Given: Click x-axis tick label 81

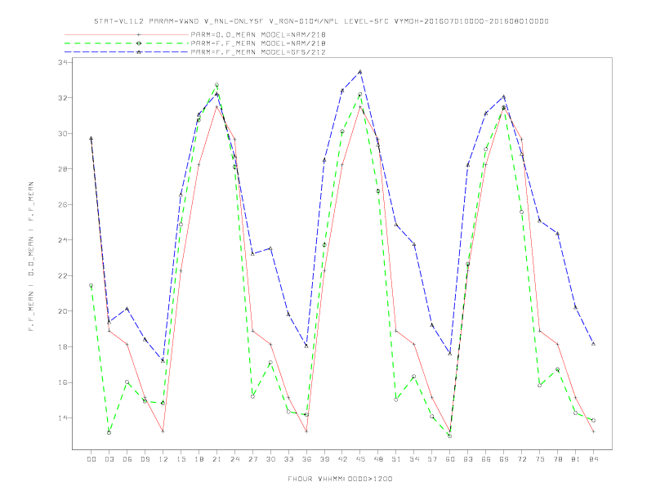Looking at the screenshot, I should (576, 459).
